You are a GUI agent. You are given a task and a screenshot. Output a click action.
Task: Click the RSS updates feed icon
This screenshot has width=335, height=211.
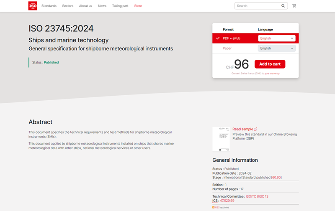pyautogui.click(x=214, y=207)
